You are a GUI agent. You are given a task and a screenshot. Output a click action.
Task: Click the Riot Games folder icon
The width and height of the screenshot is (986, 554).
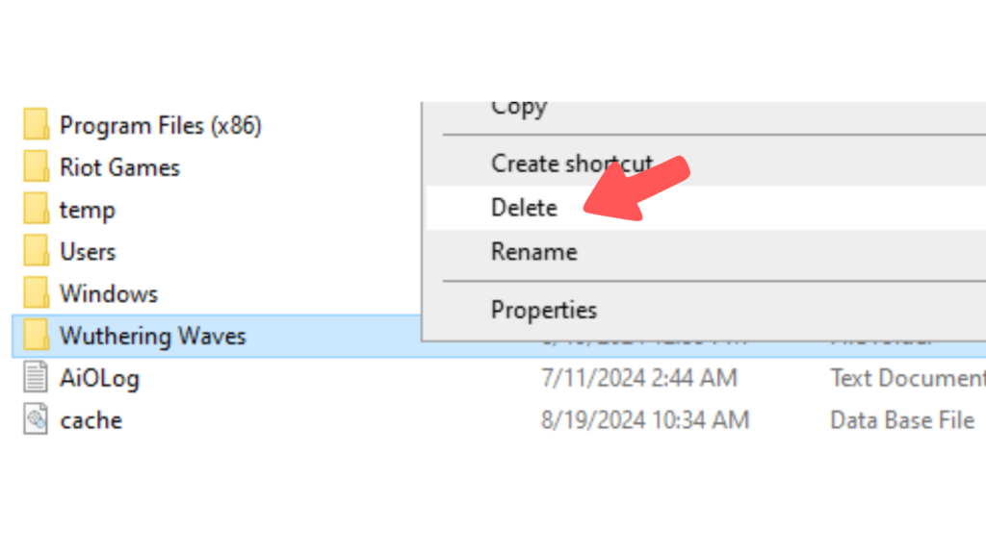click(36, 166)
